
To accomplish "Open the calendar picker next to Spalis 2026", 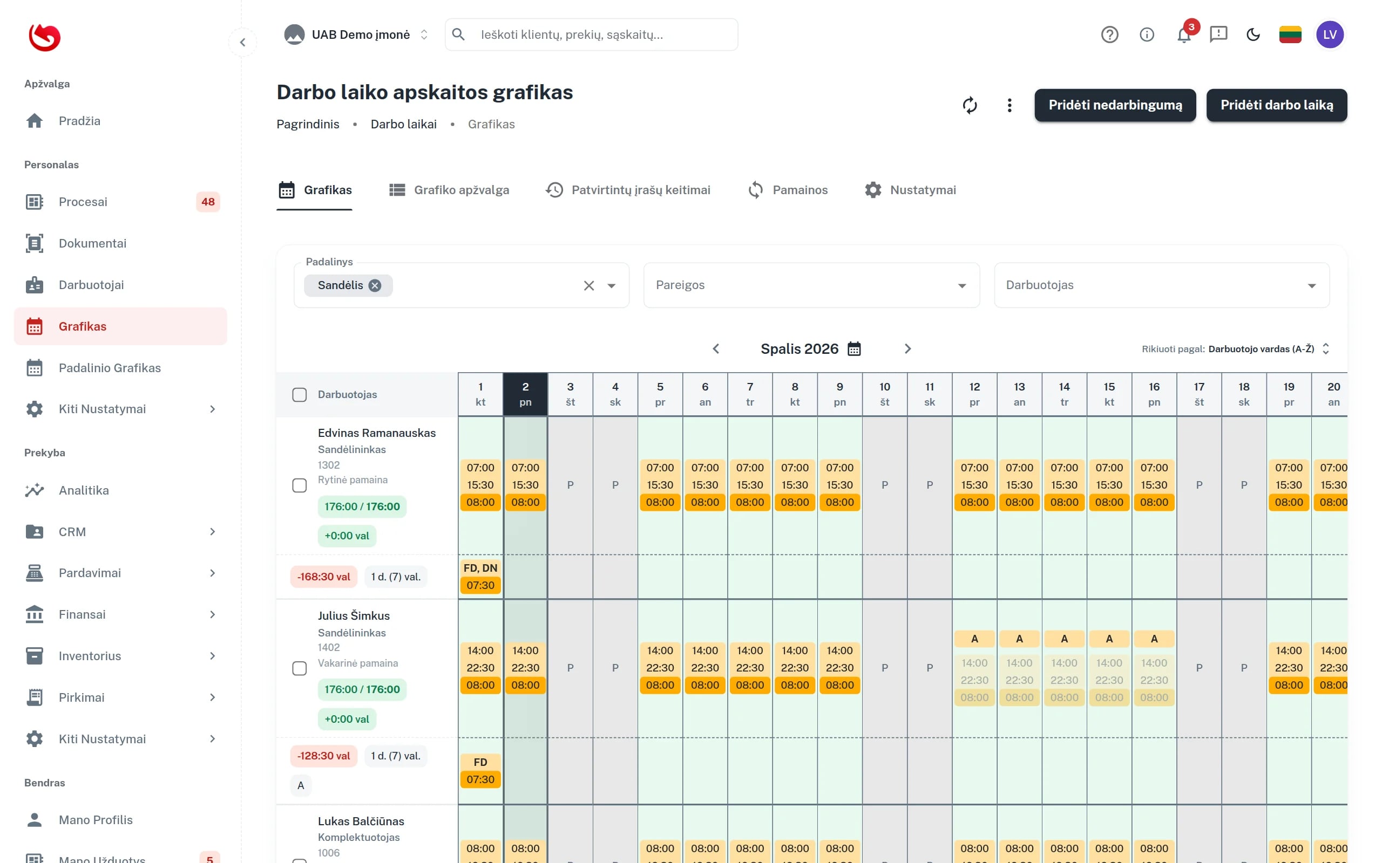I will 853,349.
